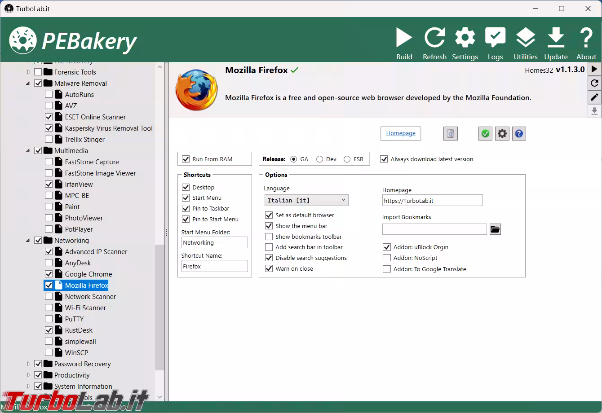
Task: Select the ESR release radio button
Action: click(347, 159)
